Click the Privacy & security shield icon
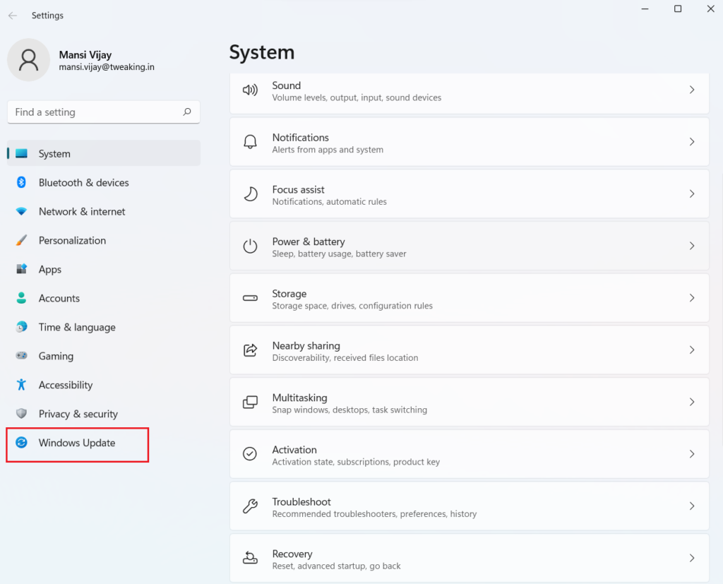This screenshot has height=584, width=723. click(x=21, y=413)
